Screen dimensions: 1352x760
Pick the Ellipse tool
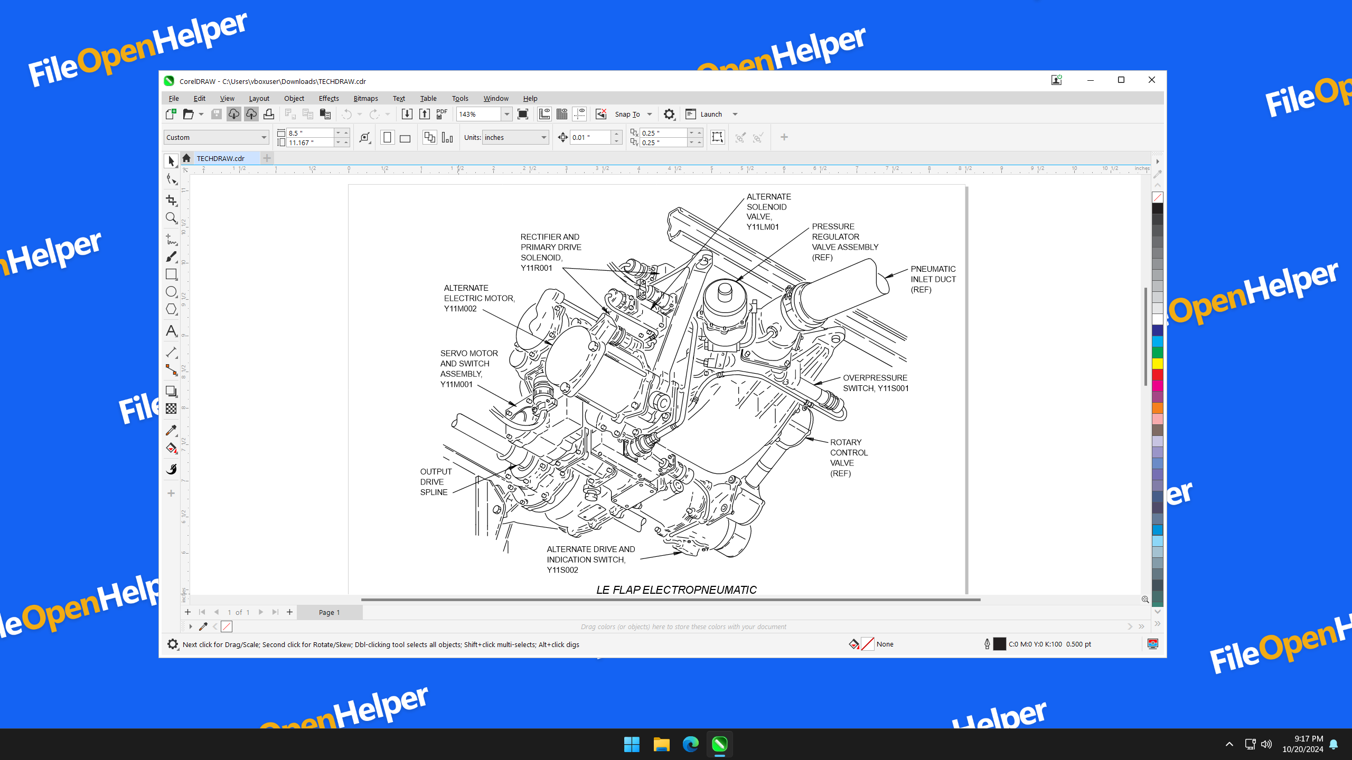171,291
